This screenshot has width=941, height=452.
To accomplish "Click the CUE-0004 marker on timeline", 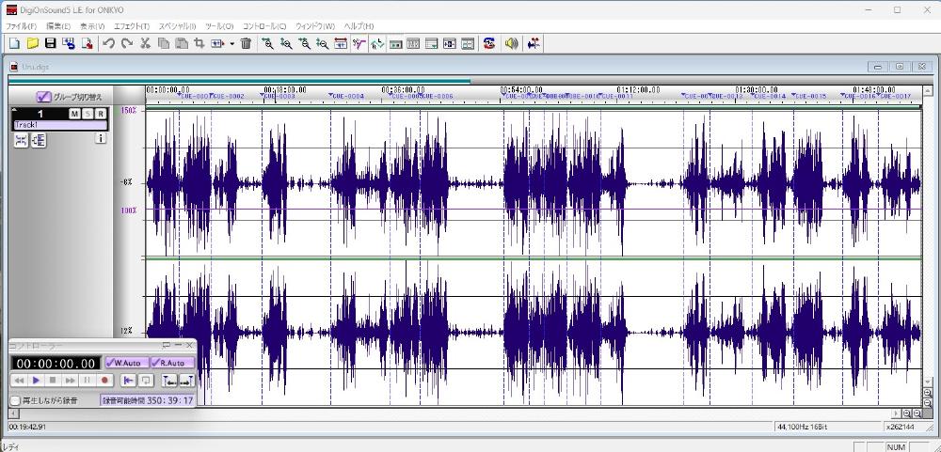I will pyautogui.click(x=346, y=96).
